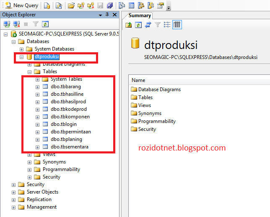Viewport: 270px width, 217px height.
Task: Select dbo.tbkodeprod table
Action: tap(69, 109)
